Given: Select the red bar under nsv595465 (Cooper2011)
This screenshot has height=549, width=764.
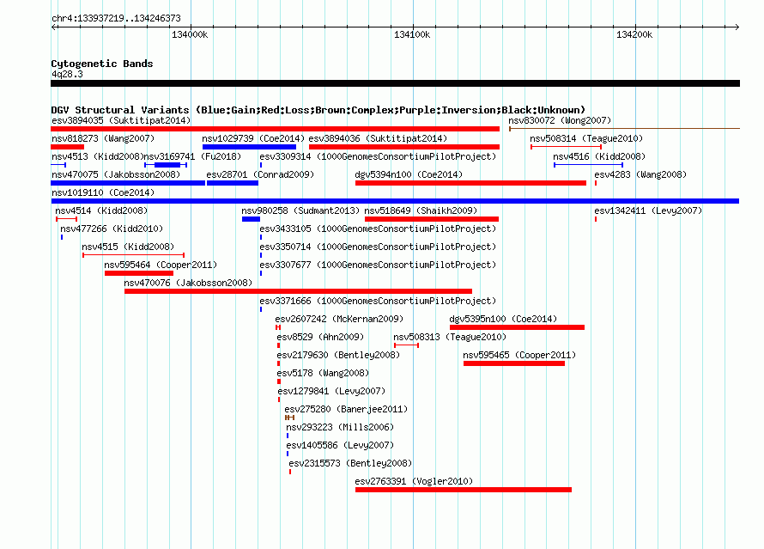Looking at the screenshot, I should click(x=514, y=363).
